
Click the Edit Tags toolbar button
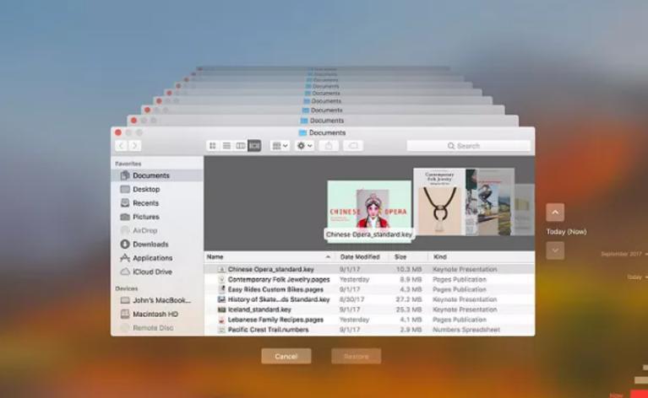click(353, 146)
